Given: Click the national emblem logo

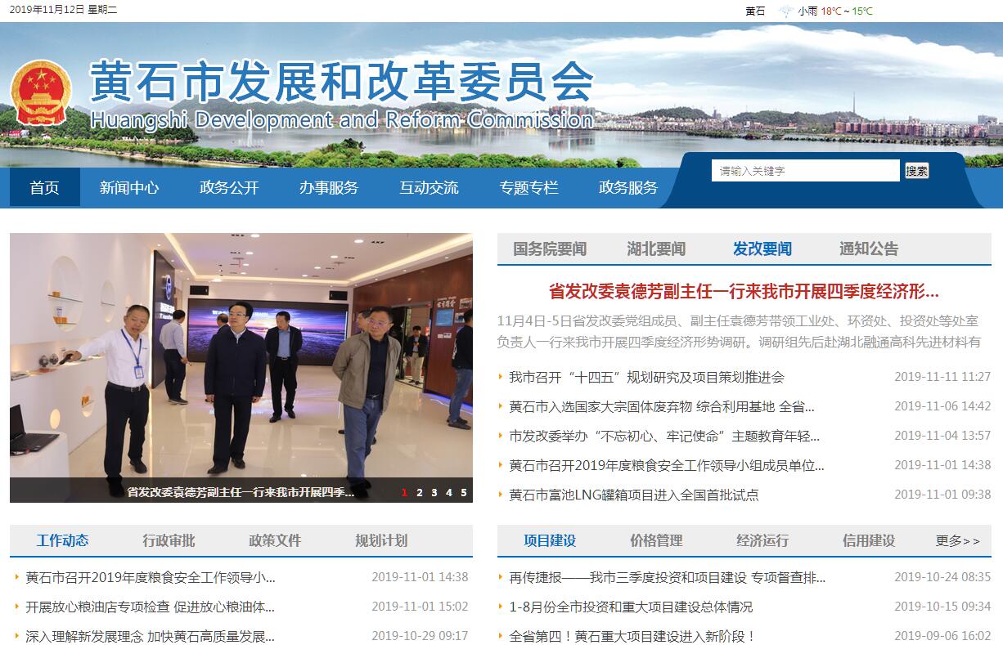Looking at the screenshot, I should click(41, 92).
